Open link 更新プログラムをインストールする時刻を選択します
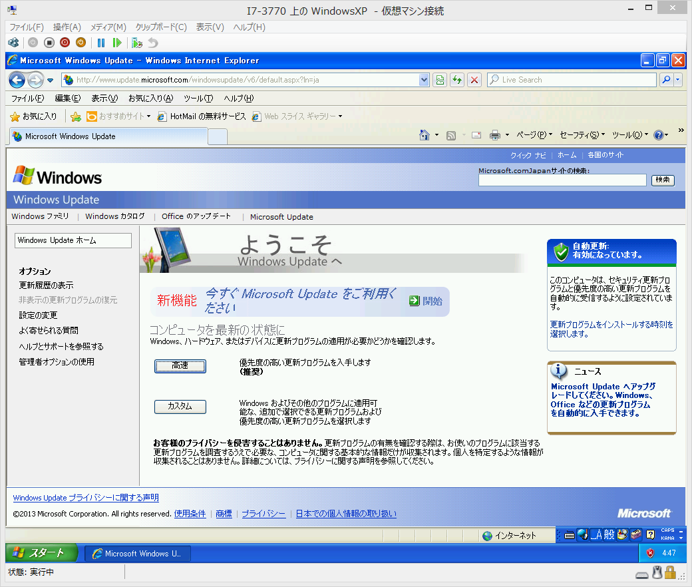 click(x=611, y=329)
